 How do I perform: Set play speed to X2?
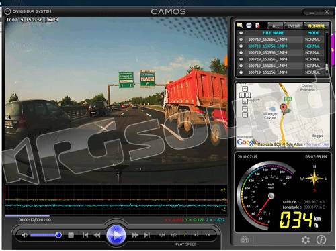[x=196, y=235]
